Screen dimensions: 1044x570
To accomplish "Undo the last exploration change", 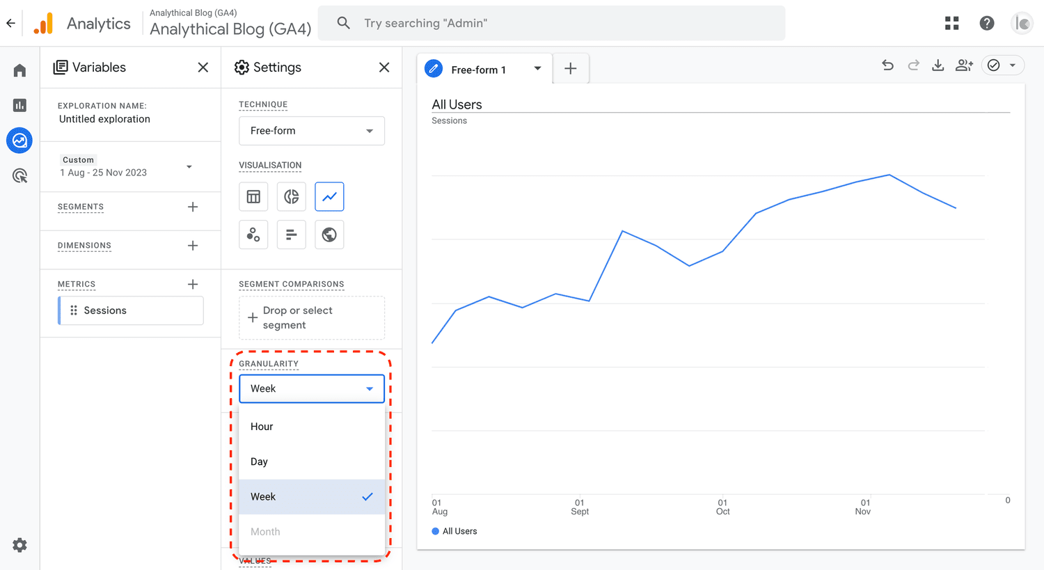I will click(887, 65).
